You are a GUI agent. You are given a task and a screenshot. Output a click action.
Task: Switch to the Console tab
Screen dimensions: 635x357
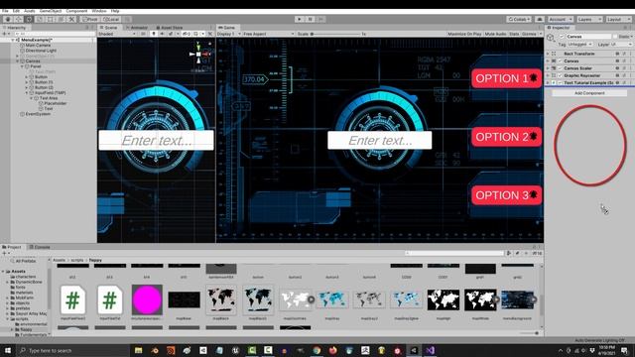(x=40, y=247)
